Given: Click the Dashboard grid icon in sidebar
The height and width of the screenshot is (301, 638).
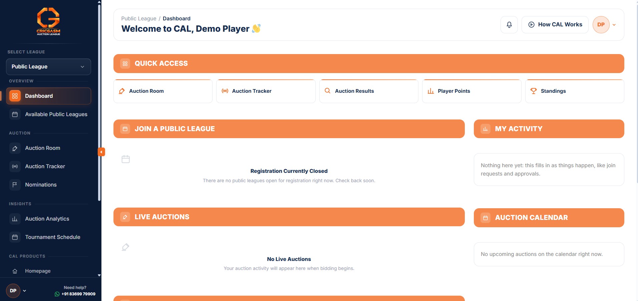Looking at the screenshot, I should point(15,96).
